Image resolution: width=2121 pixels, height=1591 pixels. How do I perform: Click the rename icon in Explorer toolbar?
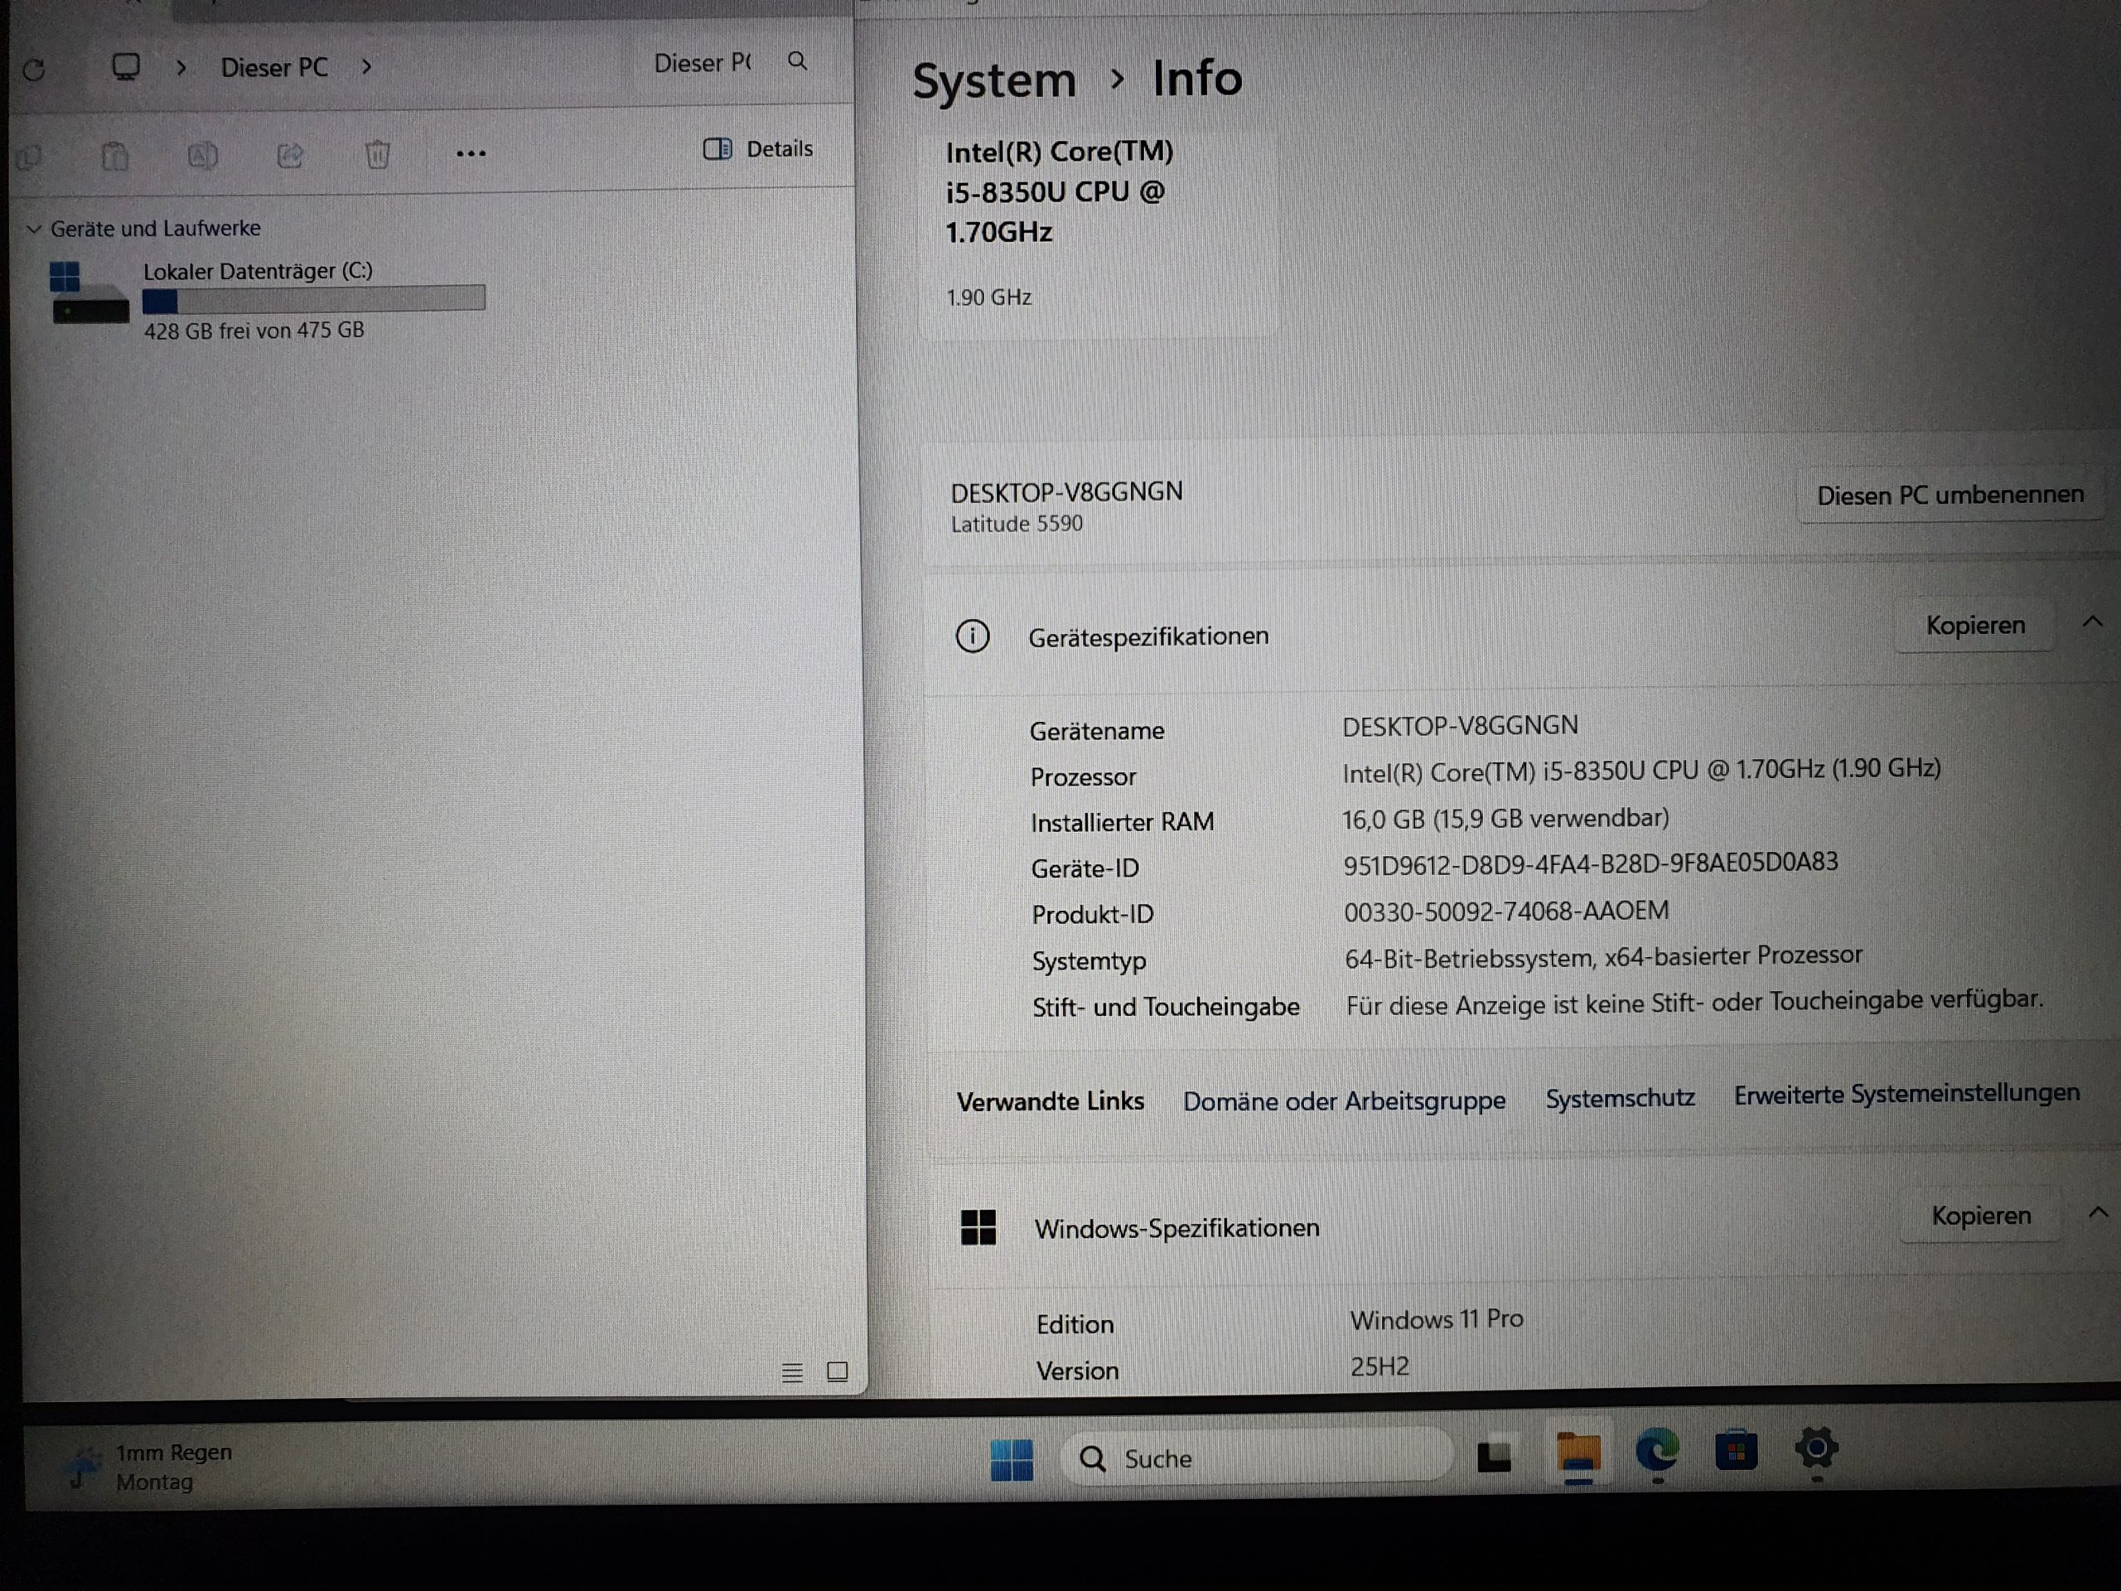tap(202, 155)
